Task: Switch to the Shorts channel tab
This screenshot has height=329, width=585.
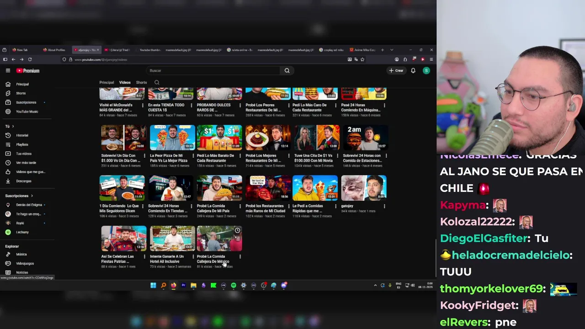Action: (141, 83)
